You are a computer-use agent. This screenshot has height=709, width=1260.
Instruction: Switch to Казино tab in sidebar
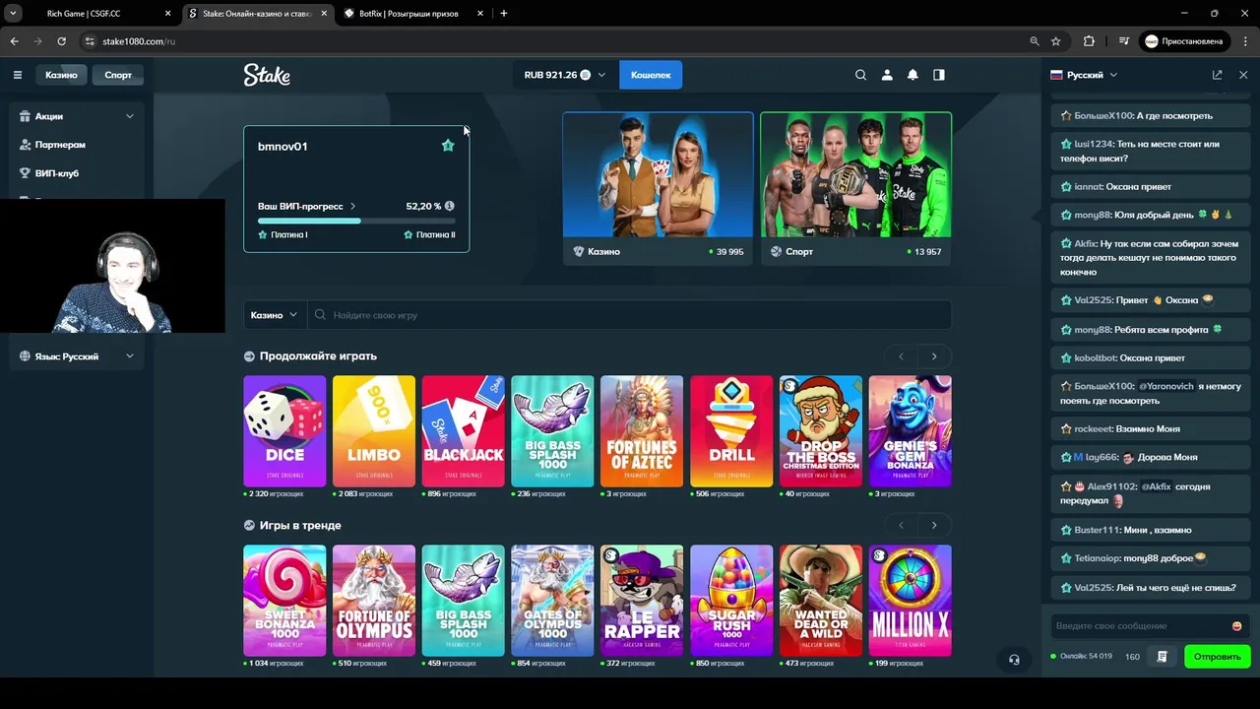click(61, 75)
